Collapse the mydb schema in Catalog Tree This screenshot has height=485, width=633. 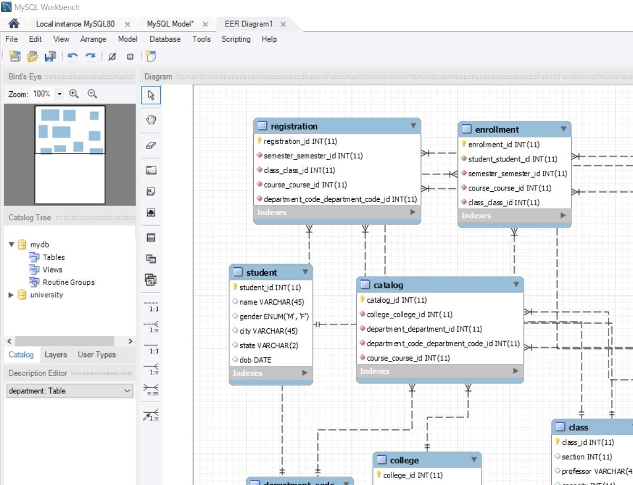click(12, 245)
